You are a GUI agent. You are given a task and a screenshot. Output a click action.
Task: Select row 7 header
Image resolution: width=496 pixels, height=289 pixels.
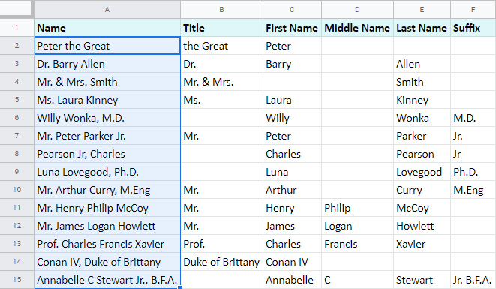(17, 136)
